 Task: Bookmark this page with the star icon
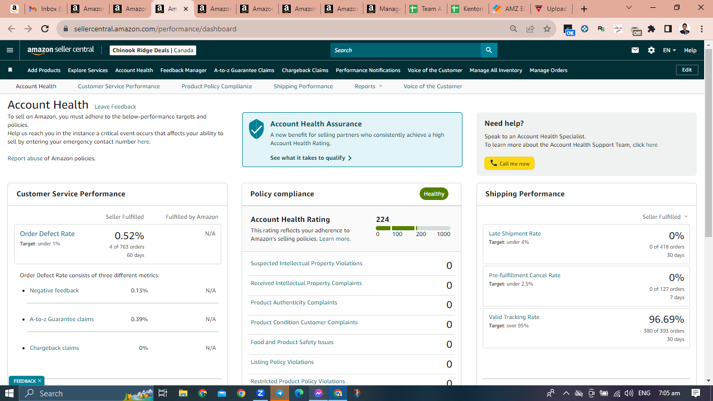click(x=547, y=29)
